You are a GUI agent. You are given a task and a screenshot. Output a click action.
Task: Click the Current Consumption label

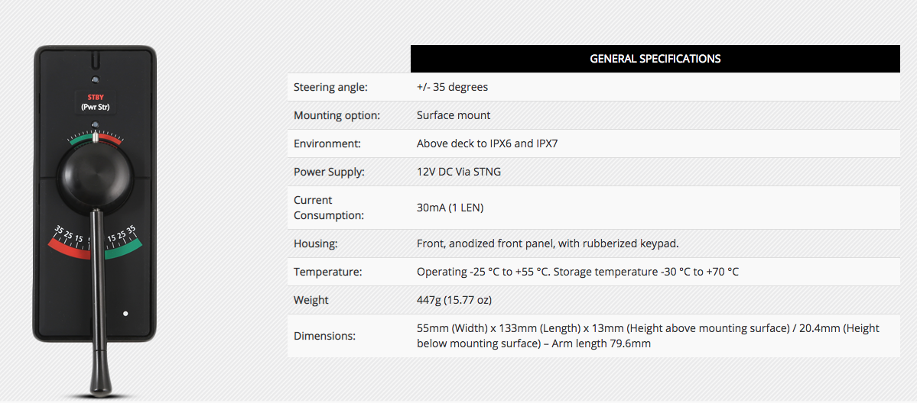click(329, 208)
